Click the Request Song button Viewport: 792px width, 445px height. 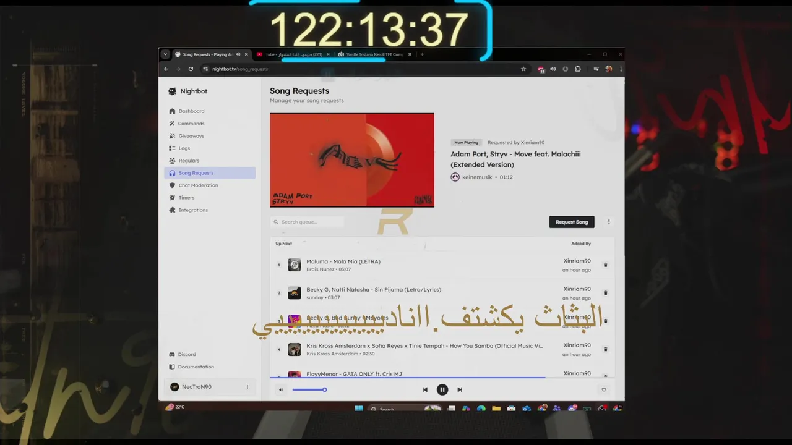tap(572, 222)
